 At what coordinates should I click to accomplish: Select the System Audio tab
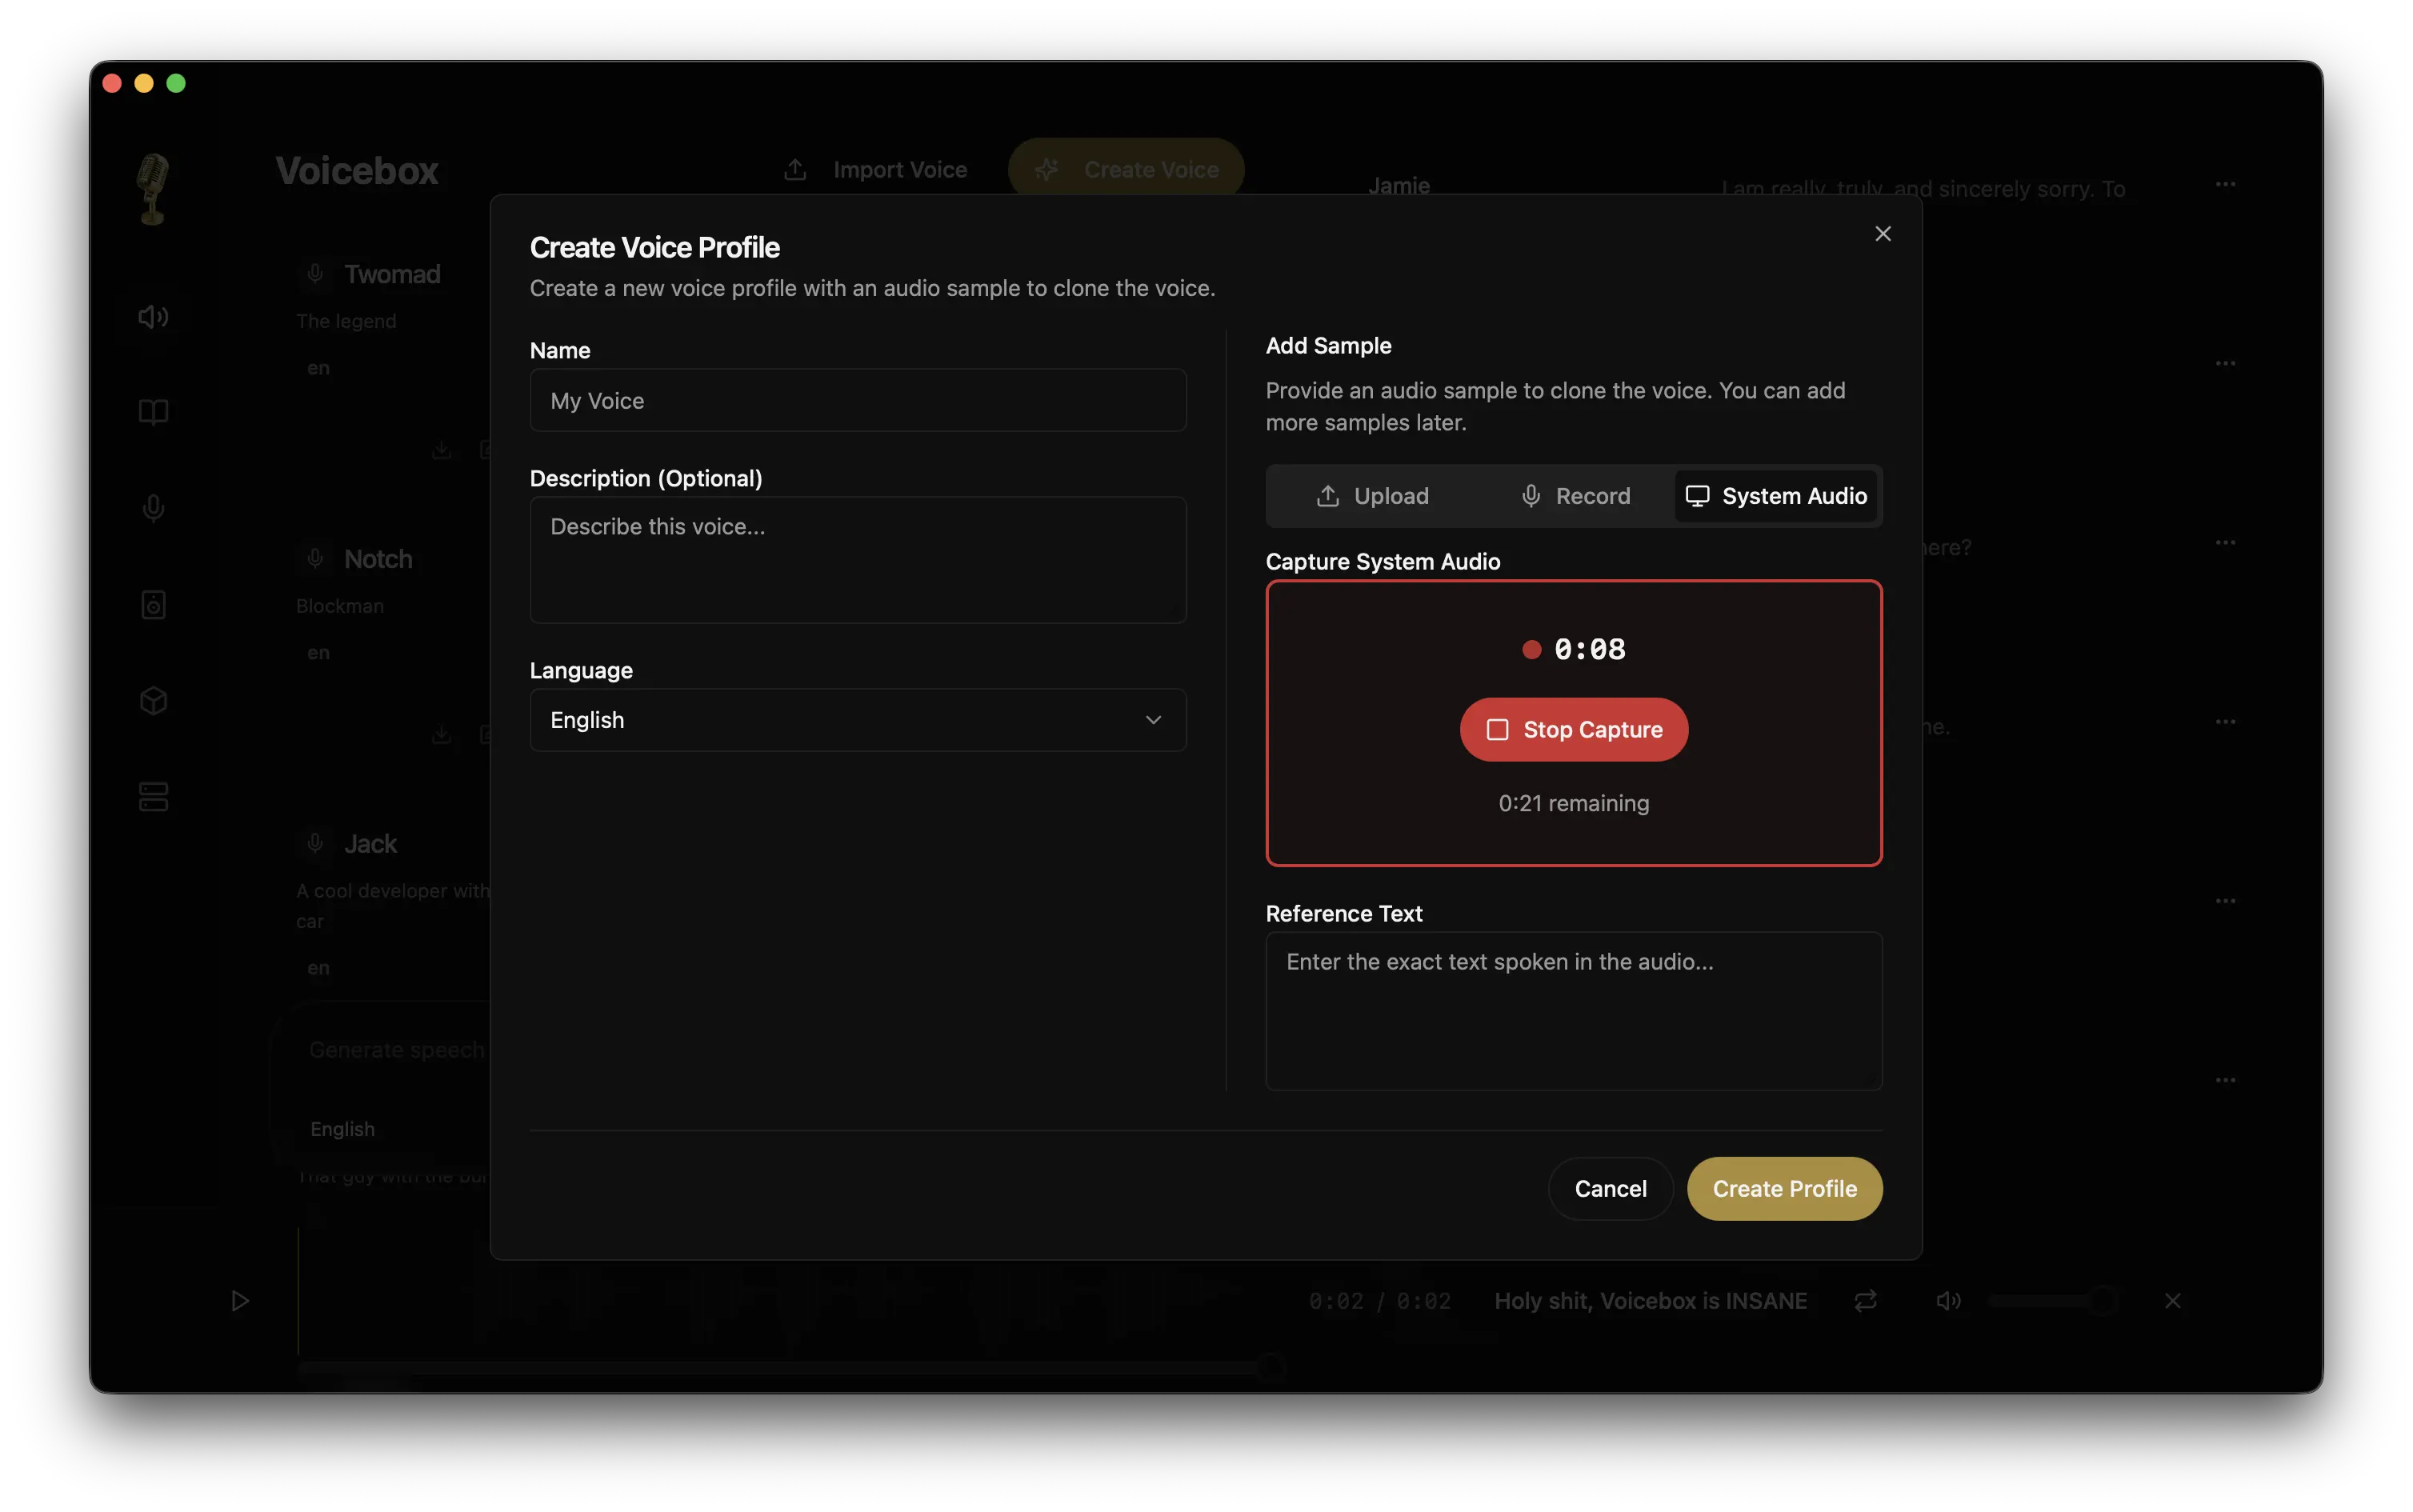(x=1776, y=496)
